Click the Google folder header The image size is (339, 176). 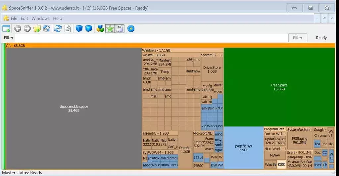320,130
